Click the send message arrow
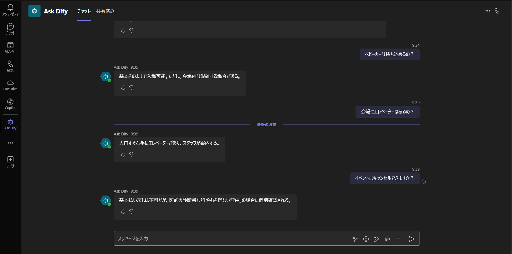Screen dimensions: 512x254 click(412, 239)
